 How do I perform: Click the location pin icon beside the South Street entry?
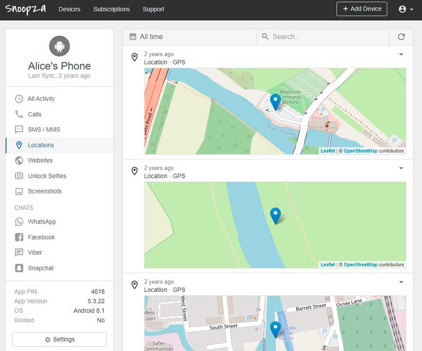coord(135,285)
